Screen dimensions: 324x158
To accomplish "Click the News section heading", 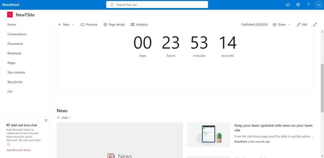I will tap(62, 111).
